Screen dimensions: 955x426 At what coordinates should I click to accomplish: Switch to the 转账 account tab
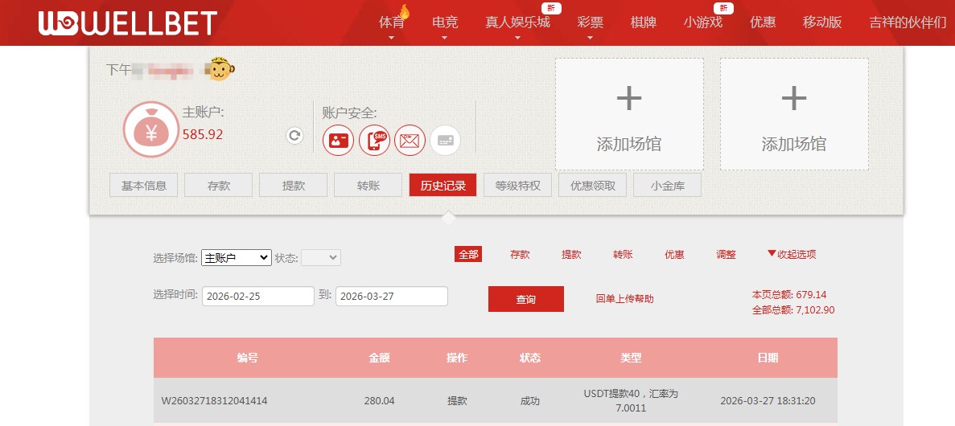[x=368, y=186]
